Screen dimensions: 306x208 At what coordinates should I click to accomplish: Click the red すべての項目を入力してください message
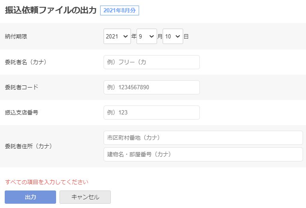47,182
